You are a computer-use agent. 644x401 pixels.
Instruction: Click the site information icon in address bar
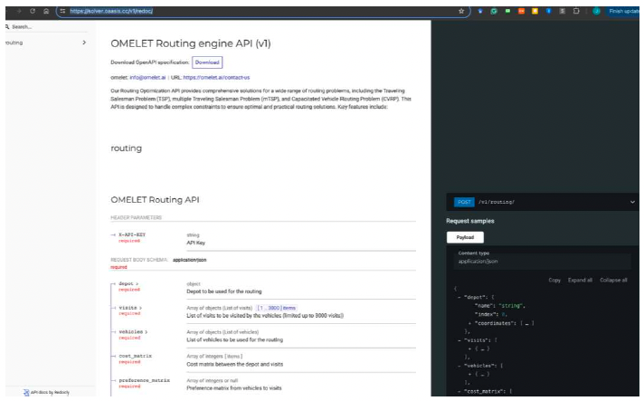click(62, 11)
